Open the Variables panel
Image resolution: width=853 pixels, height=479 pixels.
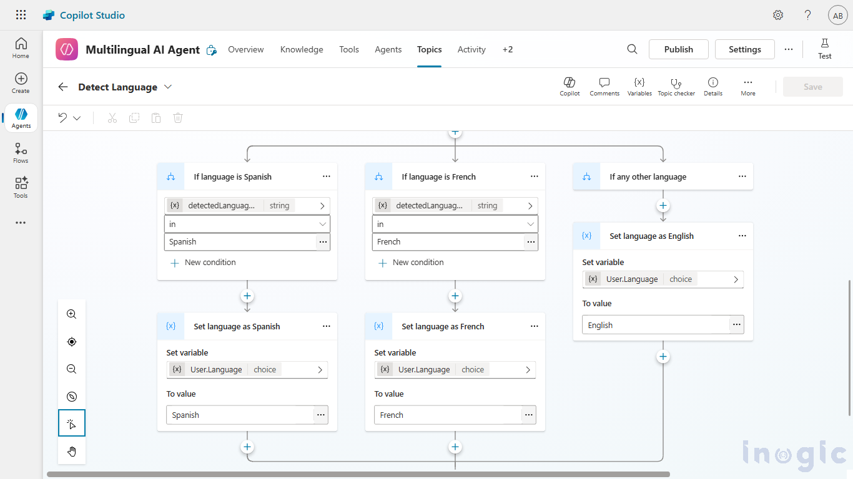pos(639,87)
